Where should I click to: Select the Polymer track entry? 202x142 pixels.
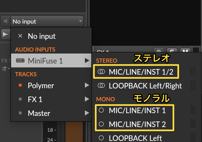[51, 85]
